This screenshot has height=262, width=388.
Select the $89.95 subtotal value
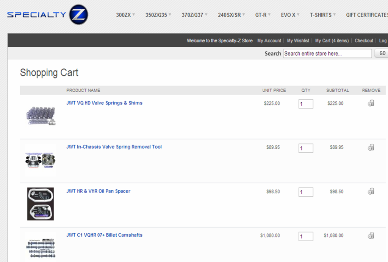click(x=336, y=147)
